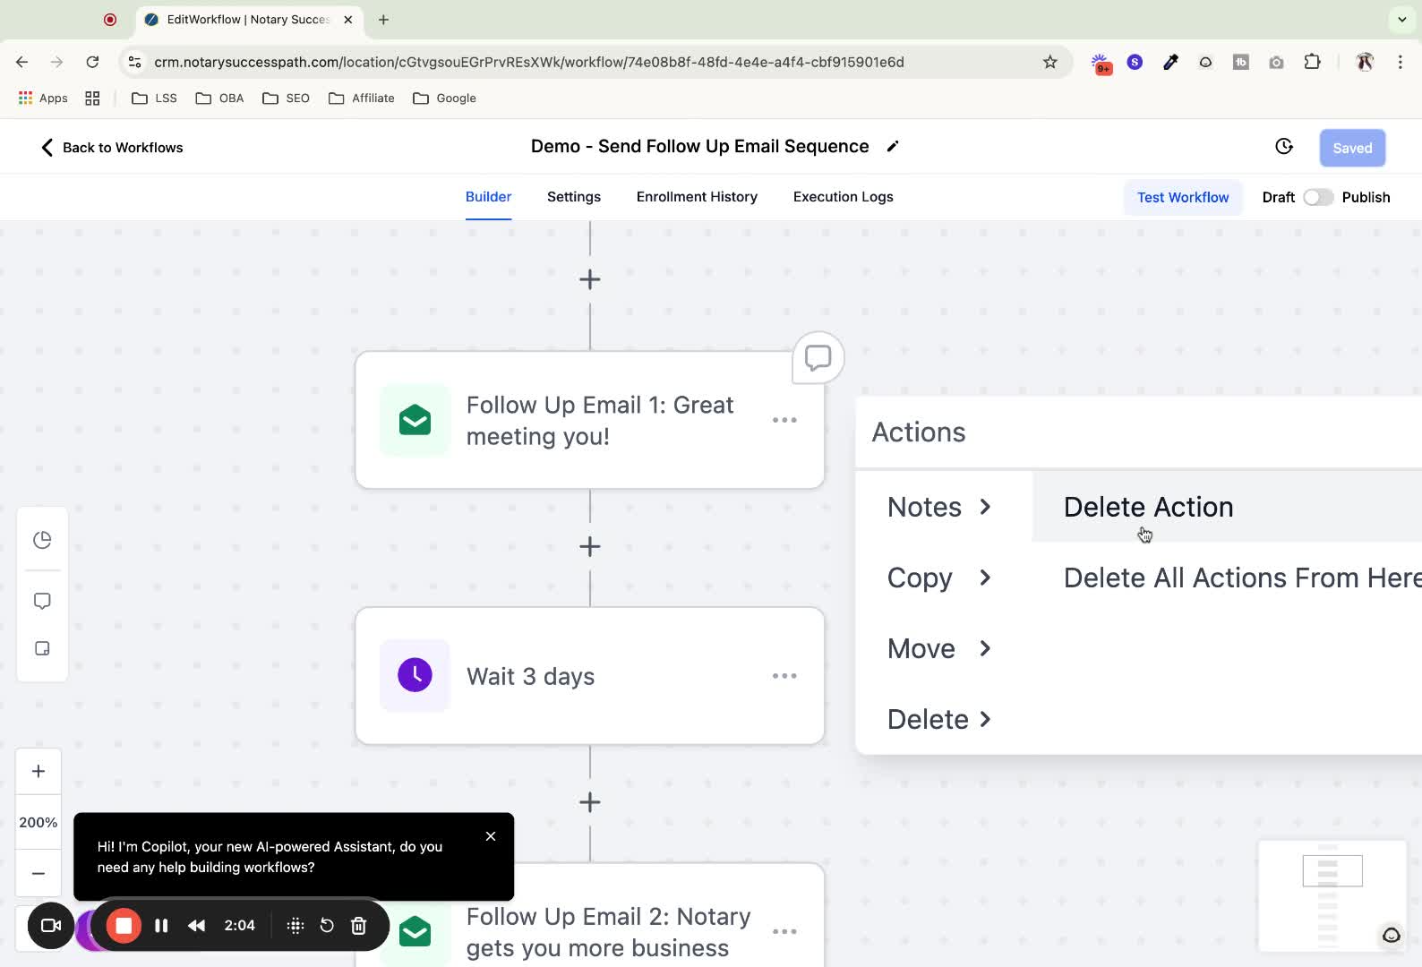The image size is (1422, 967).
Task: Open the Affiliate bookmarks folder
Action: (x=362, y=98)
